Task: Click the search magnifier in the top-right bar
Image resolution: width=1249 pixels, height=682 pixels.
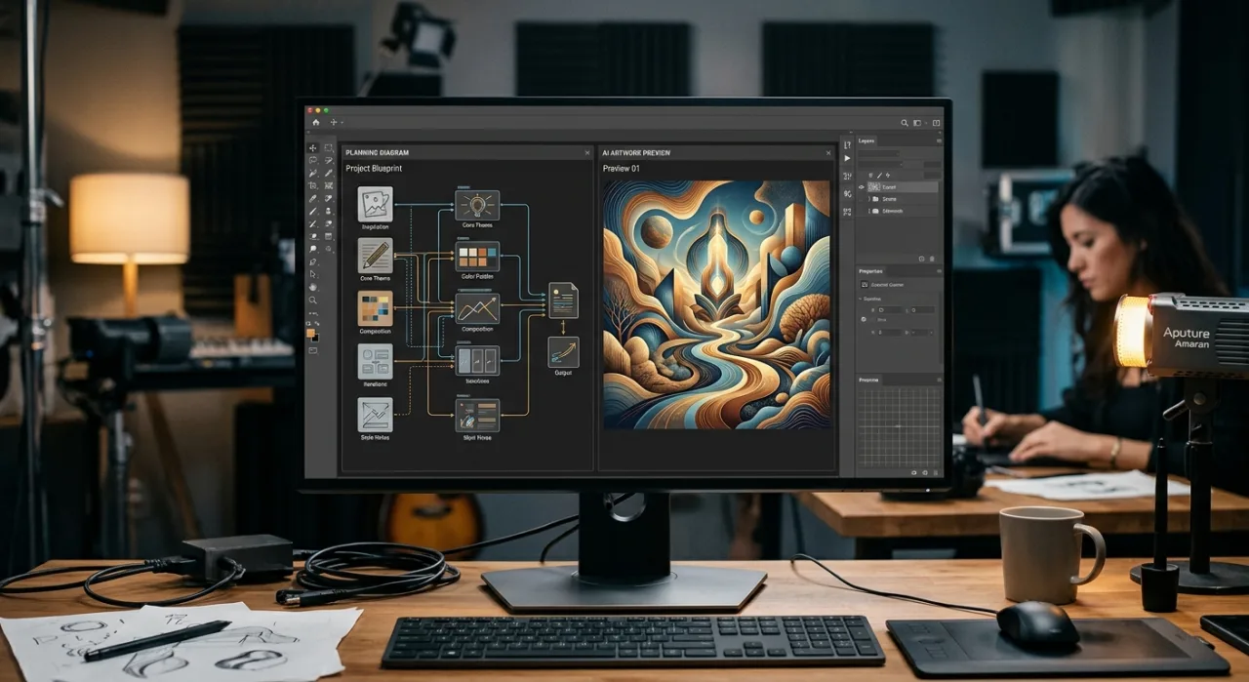Action: pyautogui.click(x=905, y=123)
